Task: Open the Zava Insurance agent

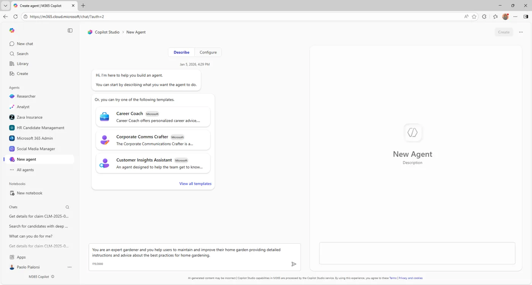Action: tap(29, 117)
